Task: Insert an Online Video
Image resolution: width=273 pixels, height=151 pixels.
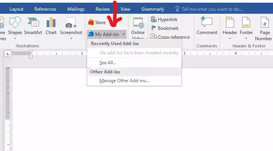Action: click(x=138, y=28)
